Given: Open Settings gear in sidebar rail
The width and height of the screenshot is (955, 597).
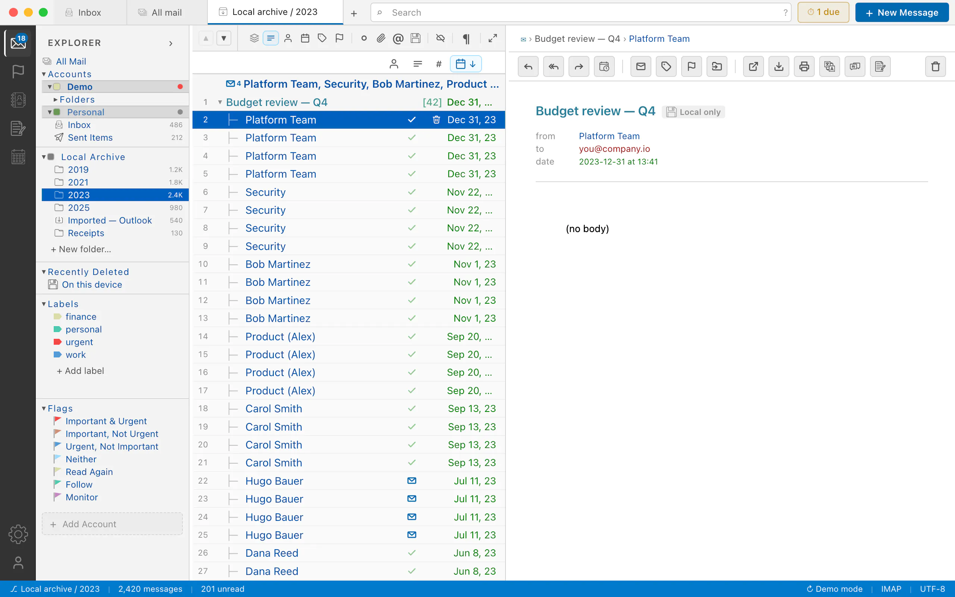Looking at the screenshot, I should [x=18, y=534].
